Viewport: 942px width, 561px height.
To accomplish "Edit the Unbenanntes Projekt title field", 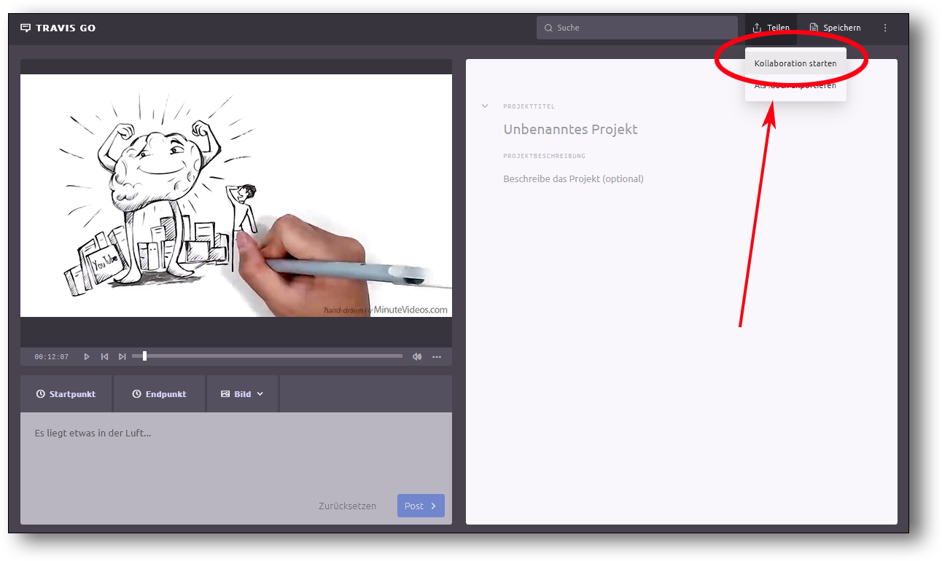I will coord(570,130).
